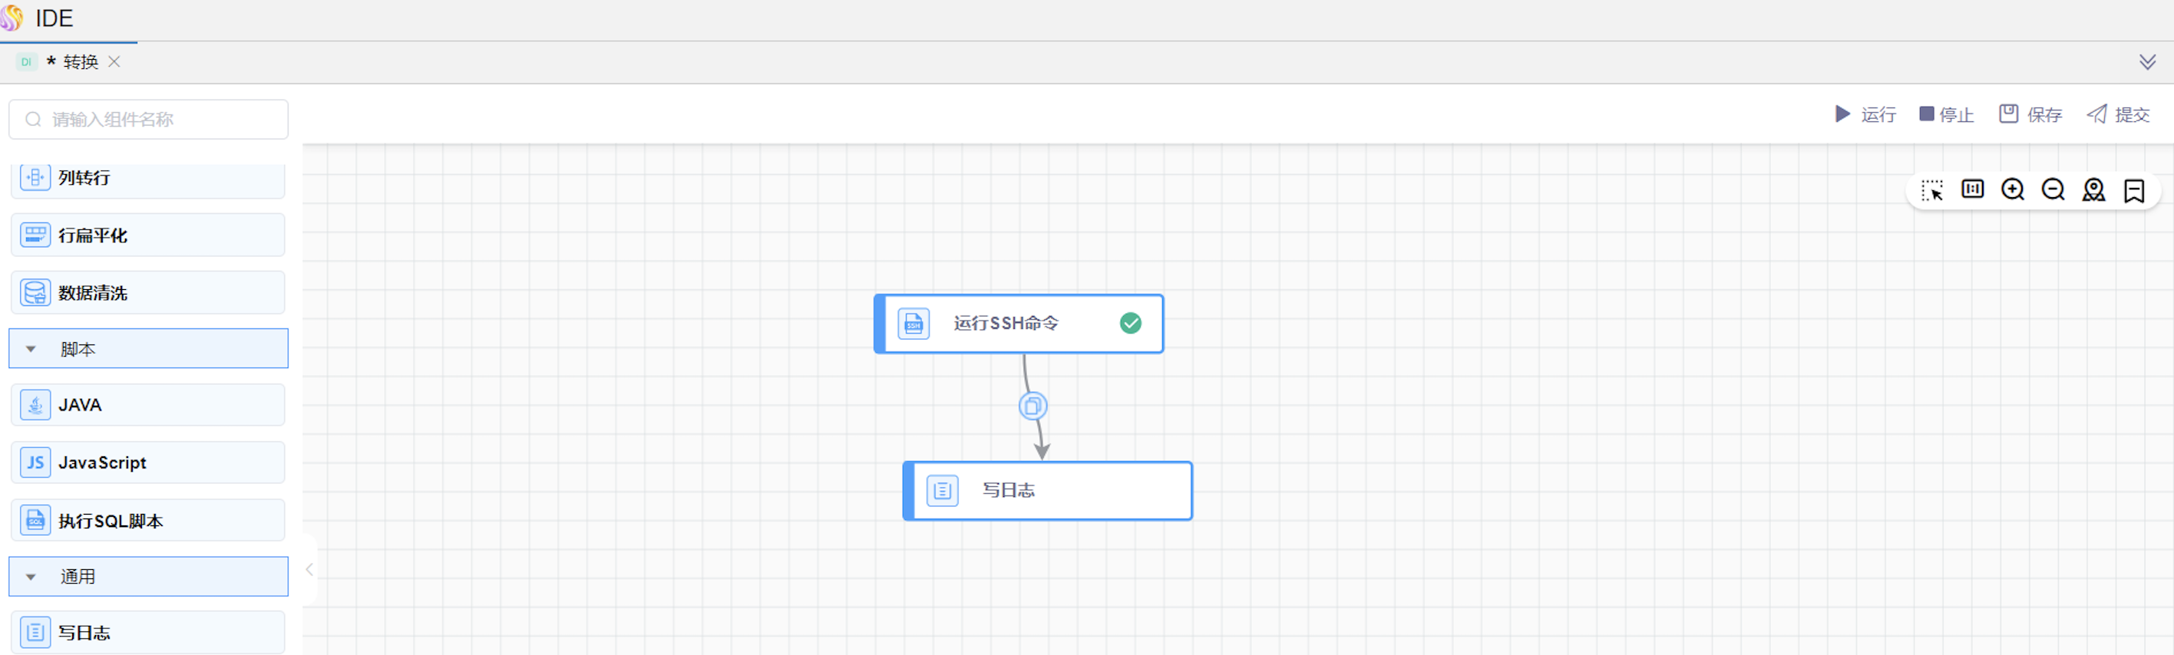
Task: Close the 转换 tab
Action: (x=114, y=61)
